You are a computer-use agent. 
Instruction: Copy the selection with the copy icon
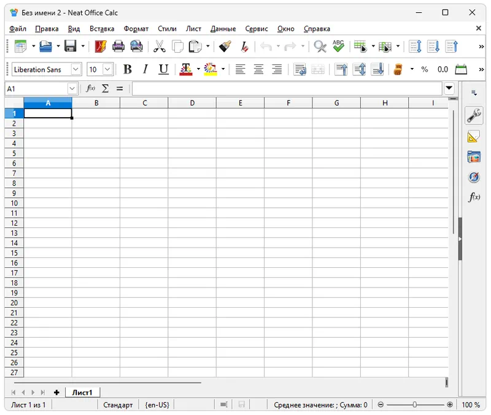coord(177,47)
